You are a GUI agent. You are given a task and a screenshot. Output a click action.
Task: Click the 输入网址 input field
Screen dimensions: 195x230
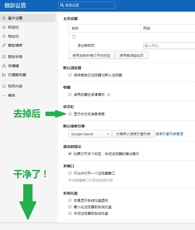(x=169, y=46)
